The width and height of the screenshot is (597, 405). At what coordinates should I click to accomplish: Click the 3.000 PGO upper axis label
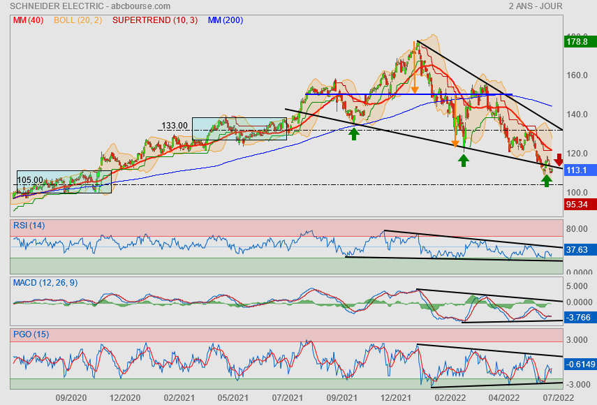click(x=577, y=340)
